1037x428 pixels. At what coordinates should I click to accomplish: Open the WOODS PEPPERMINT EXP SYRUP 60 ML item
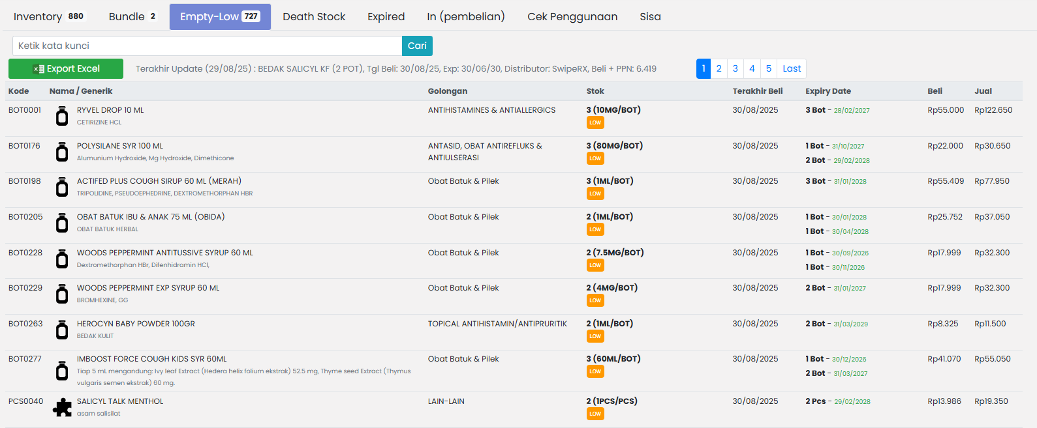[x=148, y=288]
